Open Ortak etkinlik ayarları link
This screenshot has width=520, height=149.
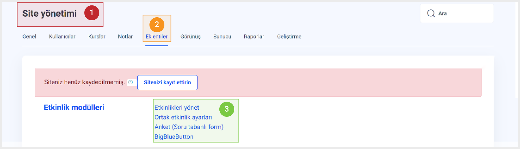(183, 117)
